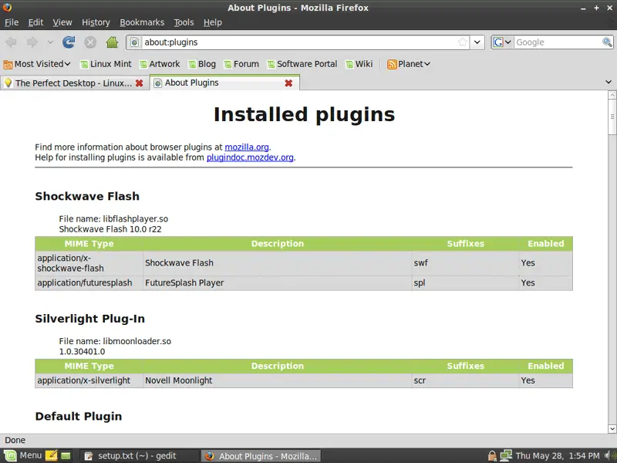Open the network connection tray icon

coord(506,455)
